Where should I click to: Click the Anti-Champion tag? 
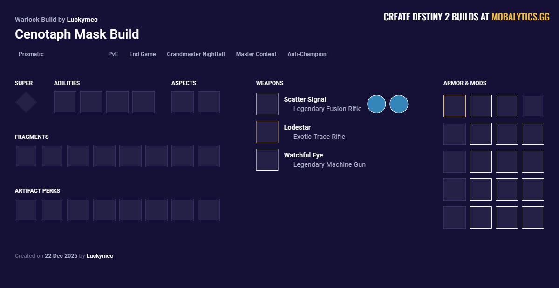pos(307,54)
